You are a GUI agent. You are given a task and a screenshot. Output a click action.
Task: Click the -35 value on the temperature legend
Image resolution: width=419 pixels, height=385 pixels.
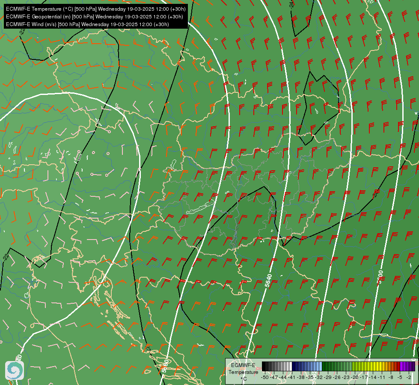[310, 378]
